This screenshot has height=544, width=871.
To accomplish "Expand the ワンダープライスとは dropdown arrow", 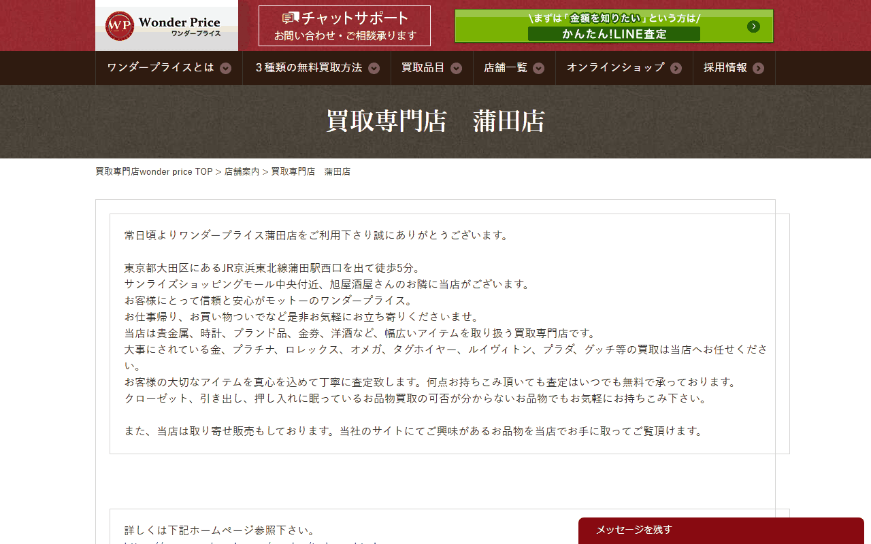I will [x=226, y=68].
